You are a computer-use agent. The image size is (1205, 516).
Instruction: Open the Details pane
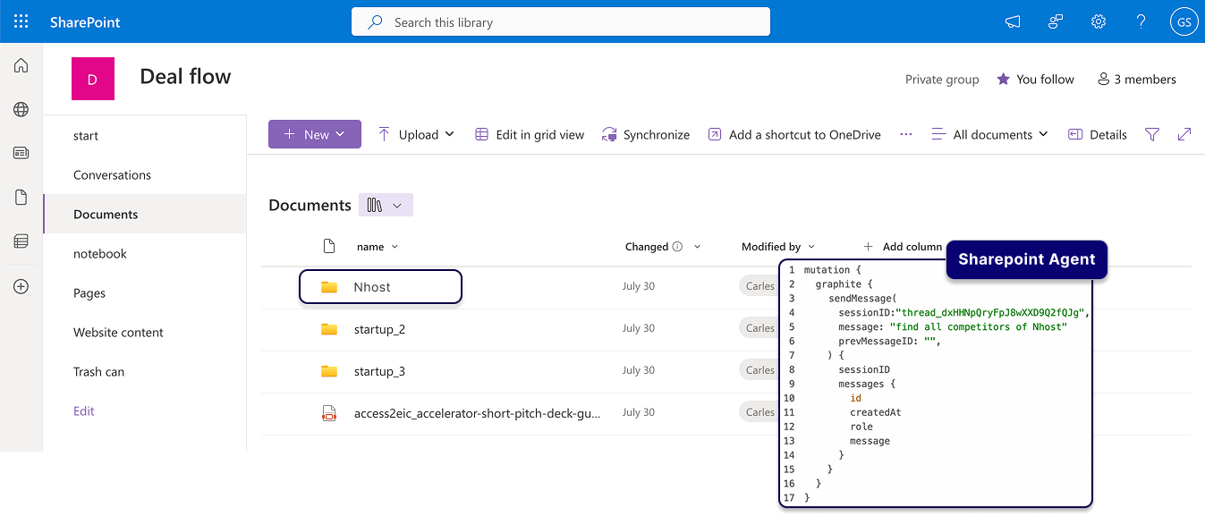tap(1098, 135)
